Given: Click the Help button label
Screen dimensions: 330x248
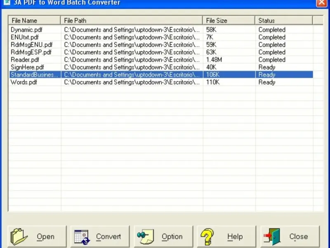Looking at the screenshot, I should point(235,237).
